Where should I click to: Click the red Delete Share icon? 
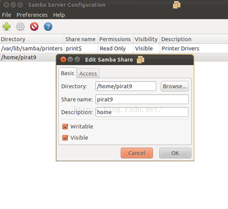pos(34,26)
